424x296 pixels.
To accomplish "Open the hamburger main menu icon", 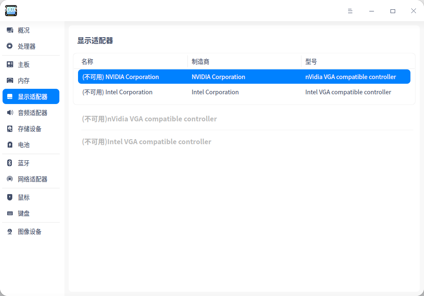I will click(x=350, y=11).
